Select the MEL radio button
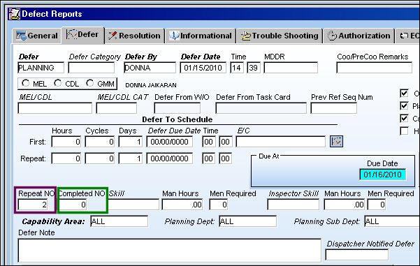The height and width of the screenshot is (266, 420). point(26,83)
